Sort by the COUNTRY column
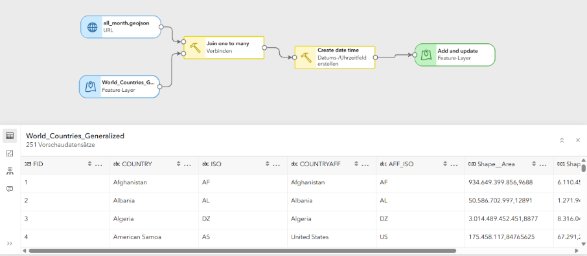Viewport: 587px width, 256px height. coord(179,164)
